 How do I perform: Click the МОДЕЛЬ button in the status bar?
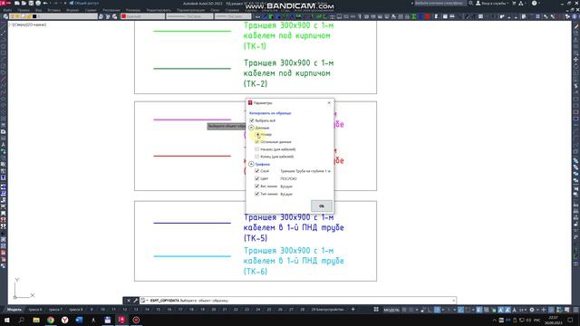coord(391,310)
